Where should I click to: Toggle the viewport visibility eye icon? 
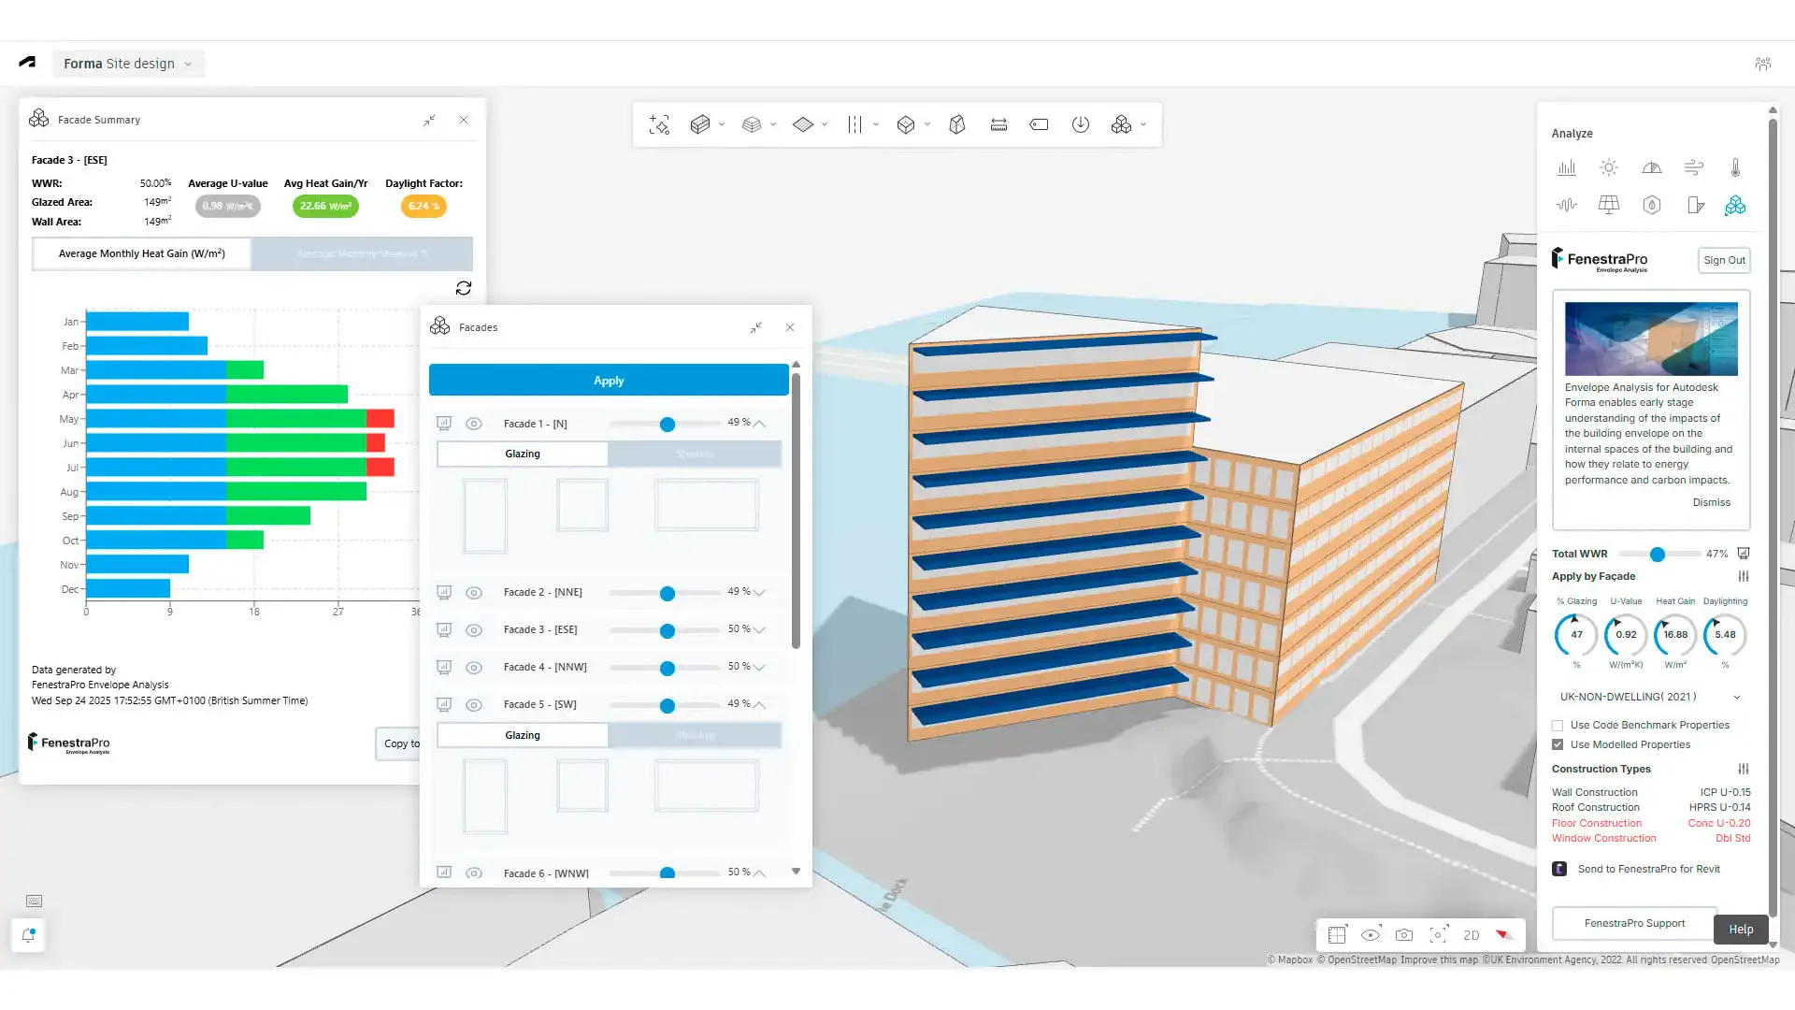pyautogui.click(x=1371, y=934)
